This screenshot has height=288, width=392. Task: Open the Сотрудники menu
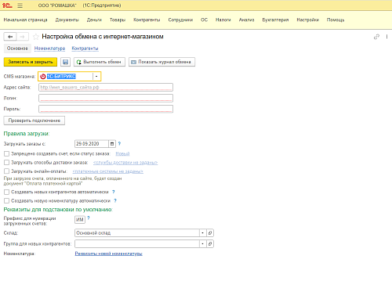(180, 20)
